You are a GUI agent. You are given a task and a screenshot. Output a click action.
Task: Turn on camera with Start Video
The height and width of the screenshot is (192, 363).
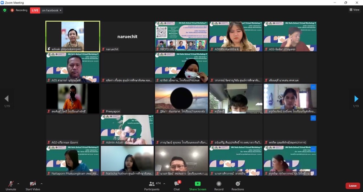33,184
